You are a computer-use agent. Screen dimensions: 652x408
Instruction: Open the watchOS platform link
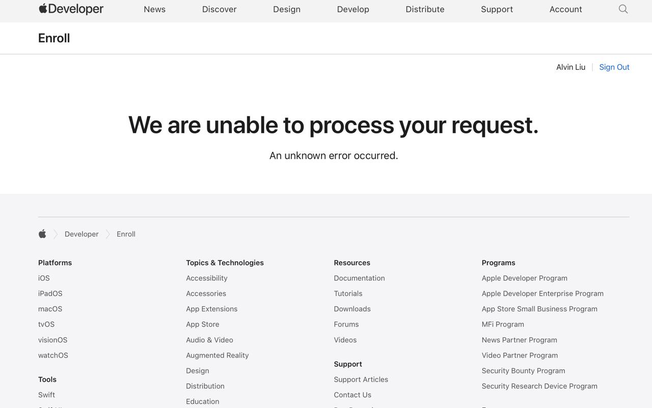[x=53, y=355]
